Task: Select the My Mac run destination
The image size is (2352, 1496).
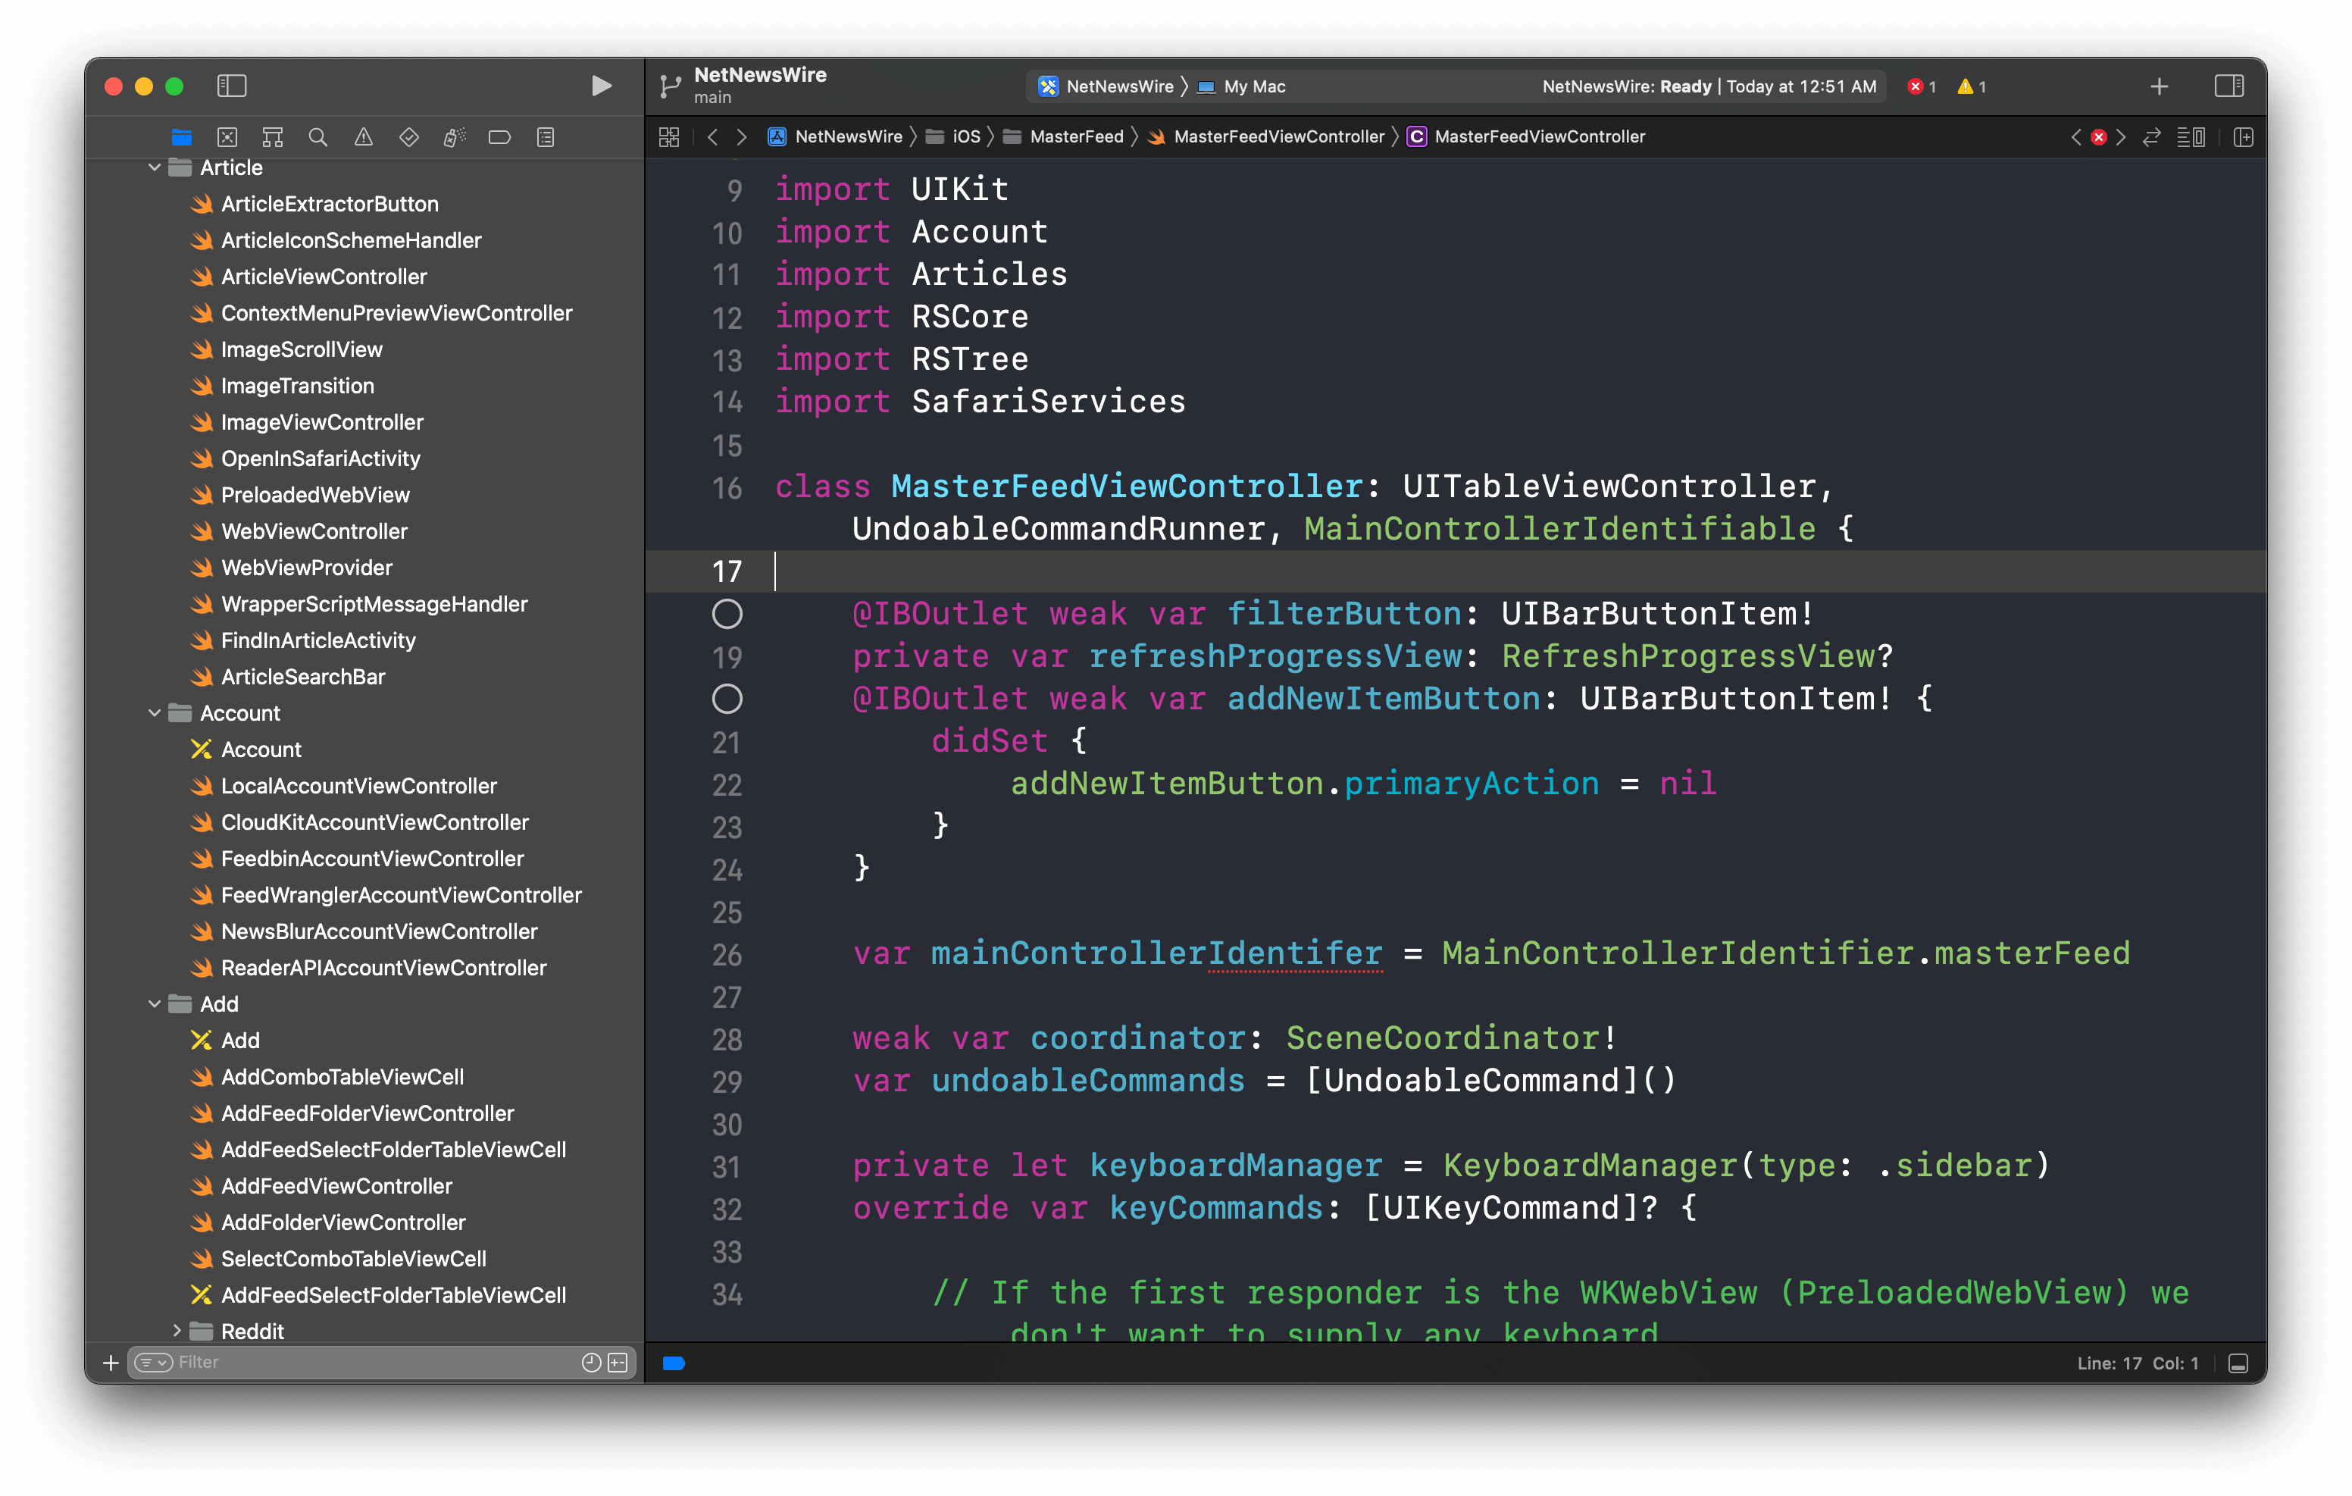Action: pyautogui.click(x=1253, y=86)
